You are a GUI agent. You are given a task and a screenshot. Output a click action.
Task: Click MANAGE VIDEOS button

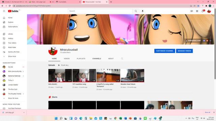pyautogui.click(x=184, y=51)
